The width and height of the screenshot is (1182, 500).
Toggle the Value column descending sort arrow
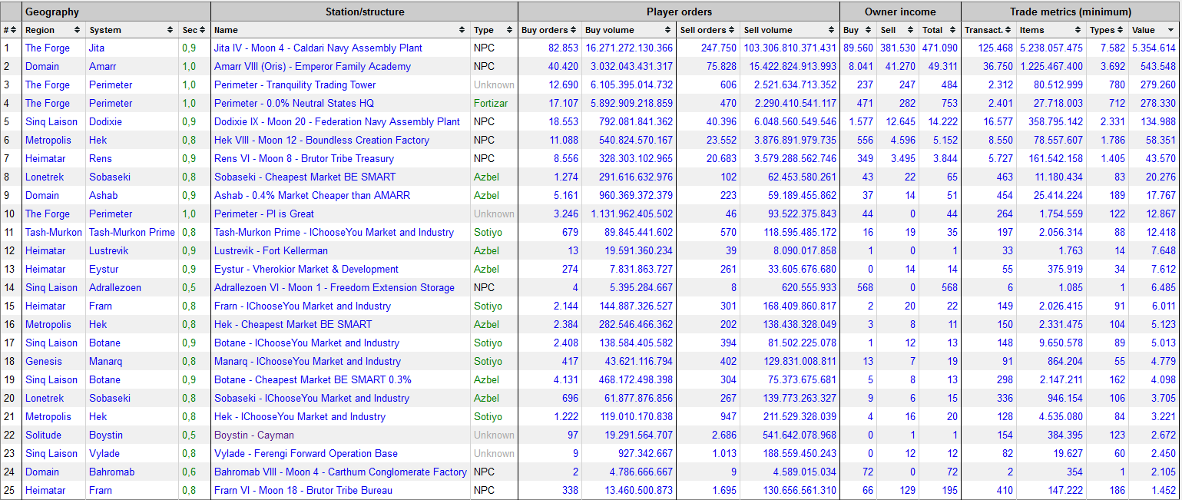1170,30
